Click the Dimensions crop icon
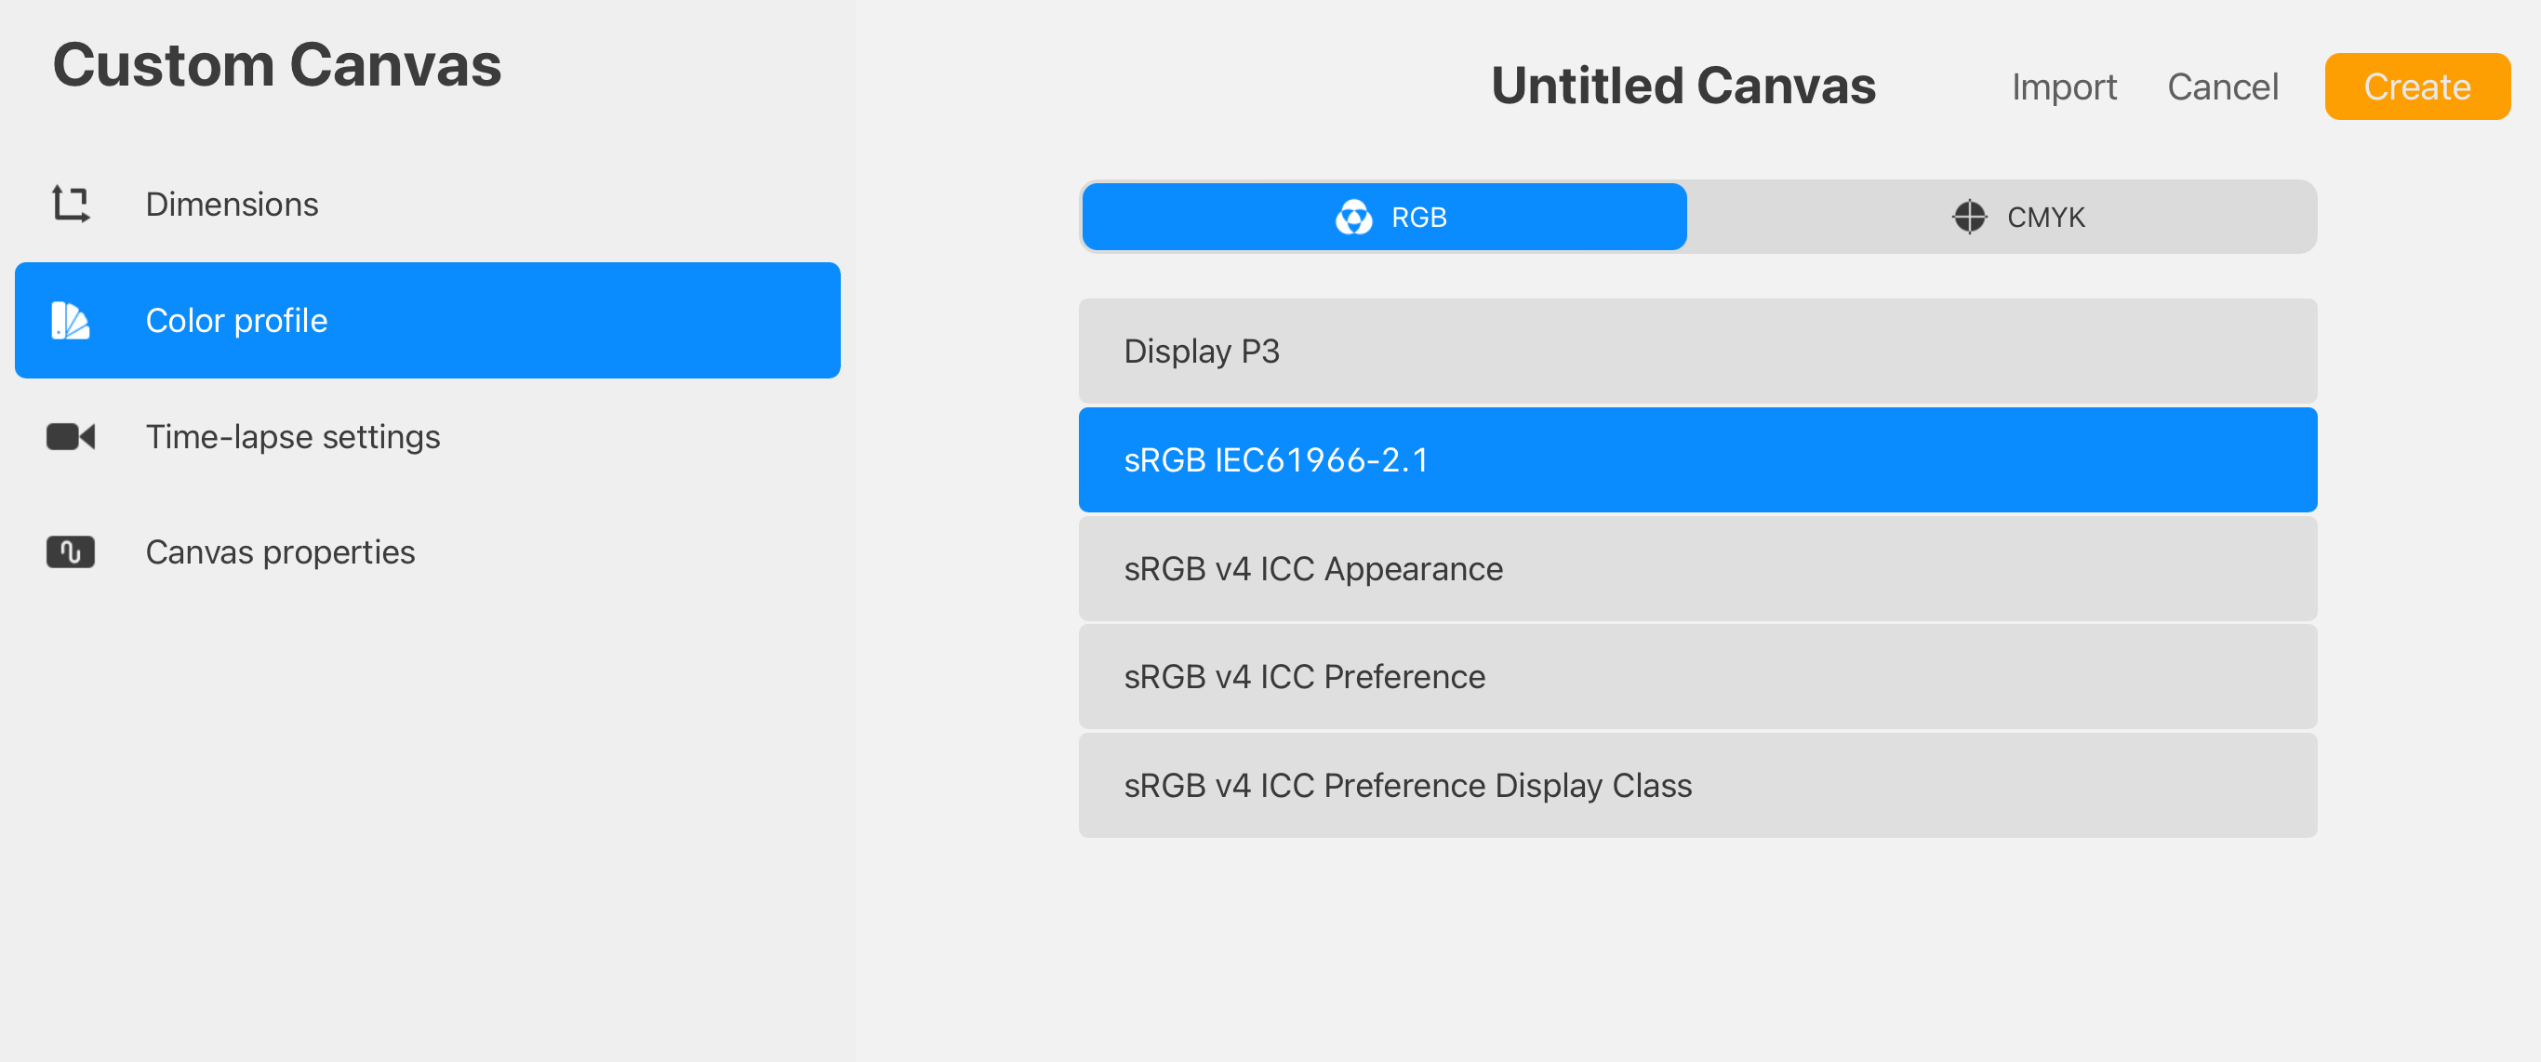 tap(70, 204)
